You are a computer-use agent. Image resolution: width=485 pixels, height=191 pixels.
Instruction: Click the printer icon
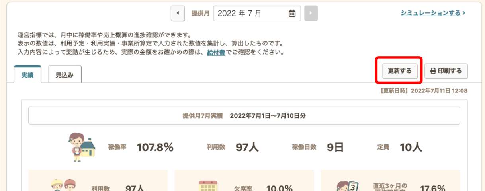pyautogui.click(x=433, y=71)
